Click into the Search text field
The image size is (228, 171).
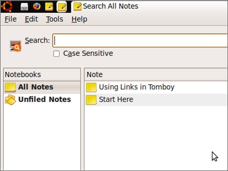[140, 40]
